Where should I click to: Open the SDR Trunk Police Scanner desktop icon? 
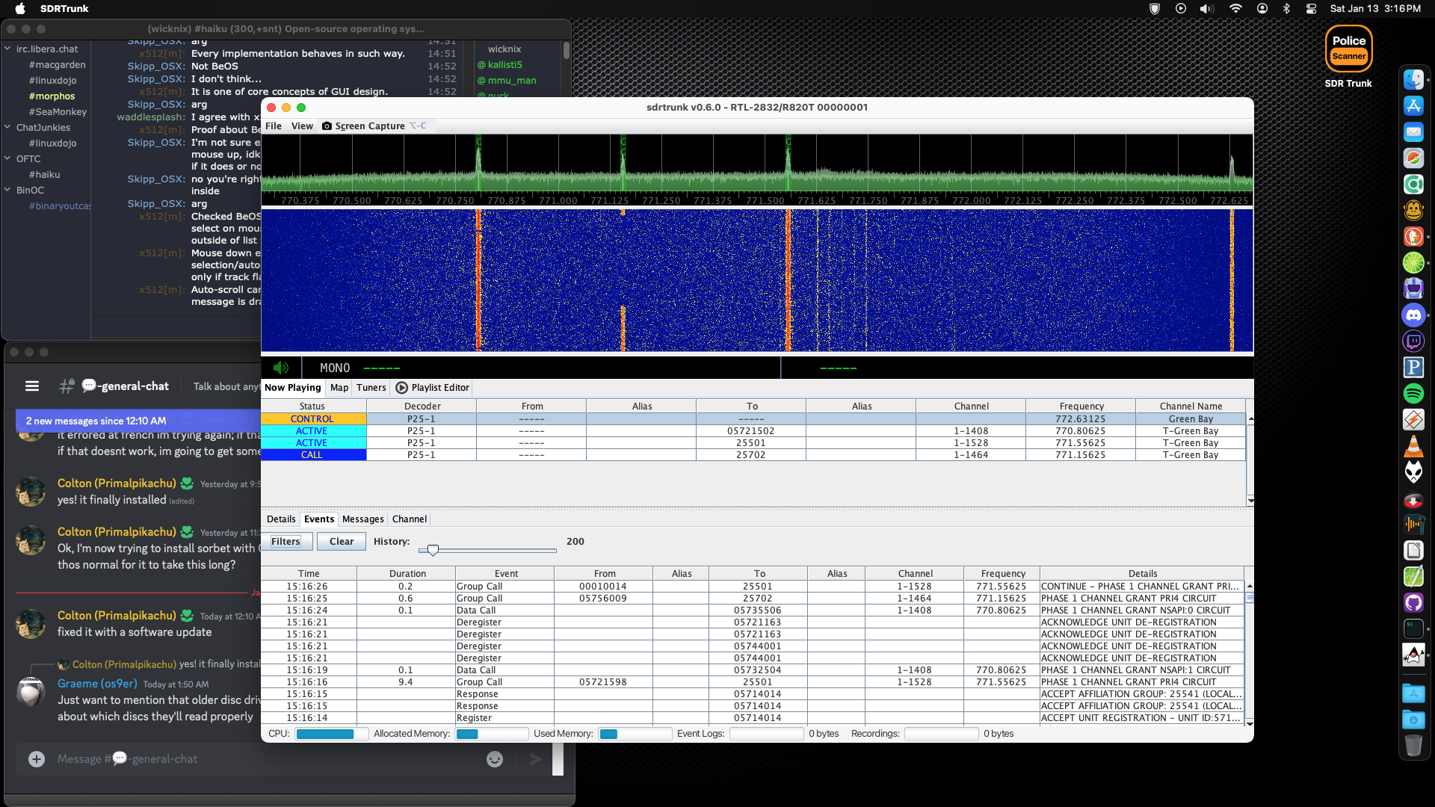[x=1348, y=49]
